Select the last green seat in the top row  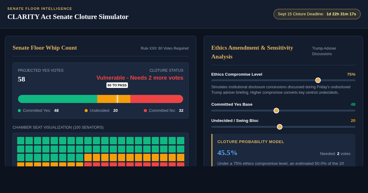point(181,141)
